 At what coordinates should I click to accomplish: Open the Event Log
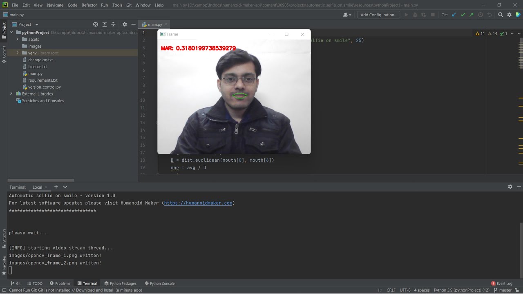tap(501, 283)
